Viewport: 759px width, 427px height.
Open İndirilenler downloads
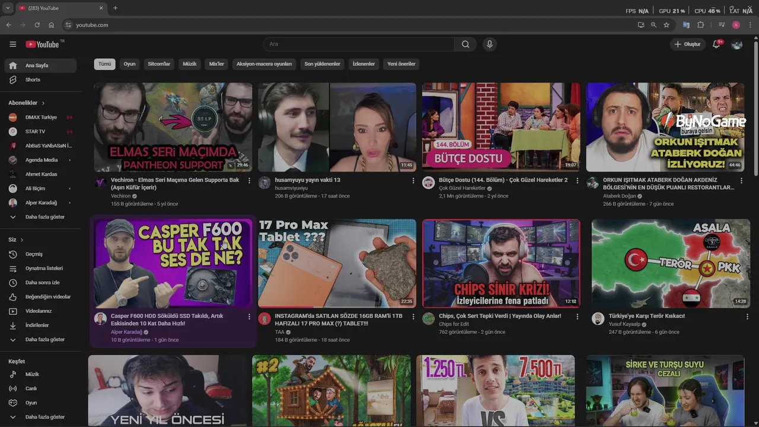point(39,325)
